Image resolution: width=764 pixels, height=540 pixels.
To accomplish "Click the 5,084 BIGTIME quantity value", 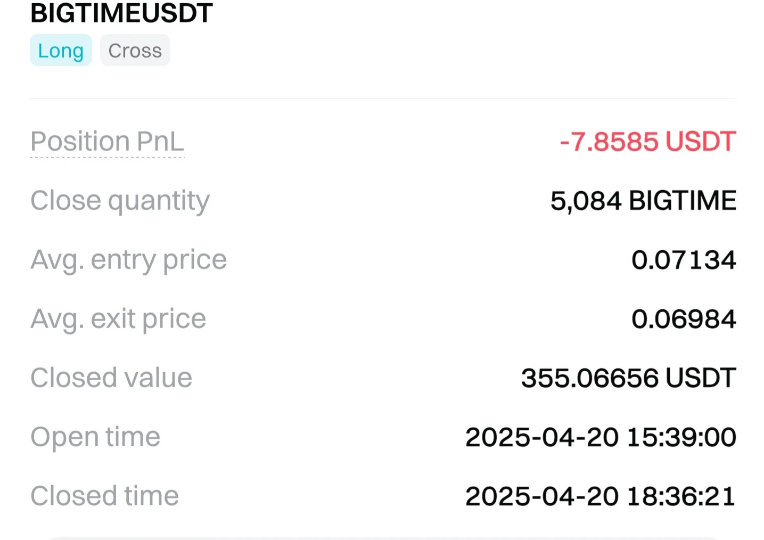I will [x=643, y=201].
